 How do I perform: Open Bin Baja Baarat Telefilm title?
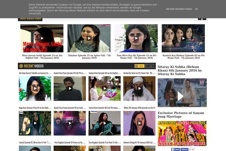[35, 73]
